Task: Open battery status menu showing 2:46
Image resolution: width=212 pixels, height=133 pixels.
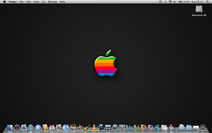Action: [x=184, y=2]
